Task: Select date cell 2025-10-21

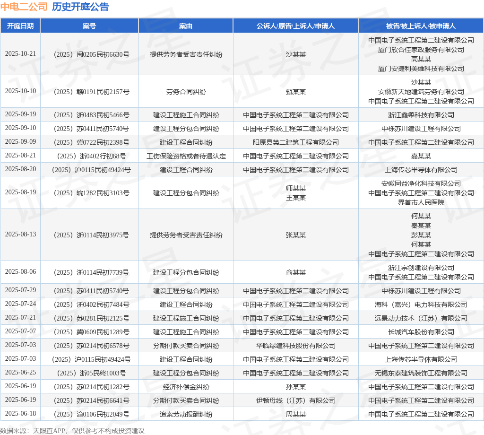Action: (20, 54)
